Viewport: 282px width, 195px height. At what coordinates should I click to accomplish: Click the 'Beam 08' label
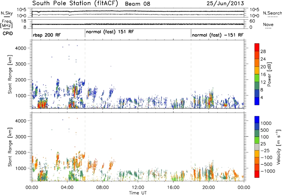pos(137,4)
